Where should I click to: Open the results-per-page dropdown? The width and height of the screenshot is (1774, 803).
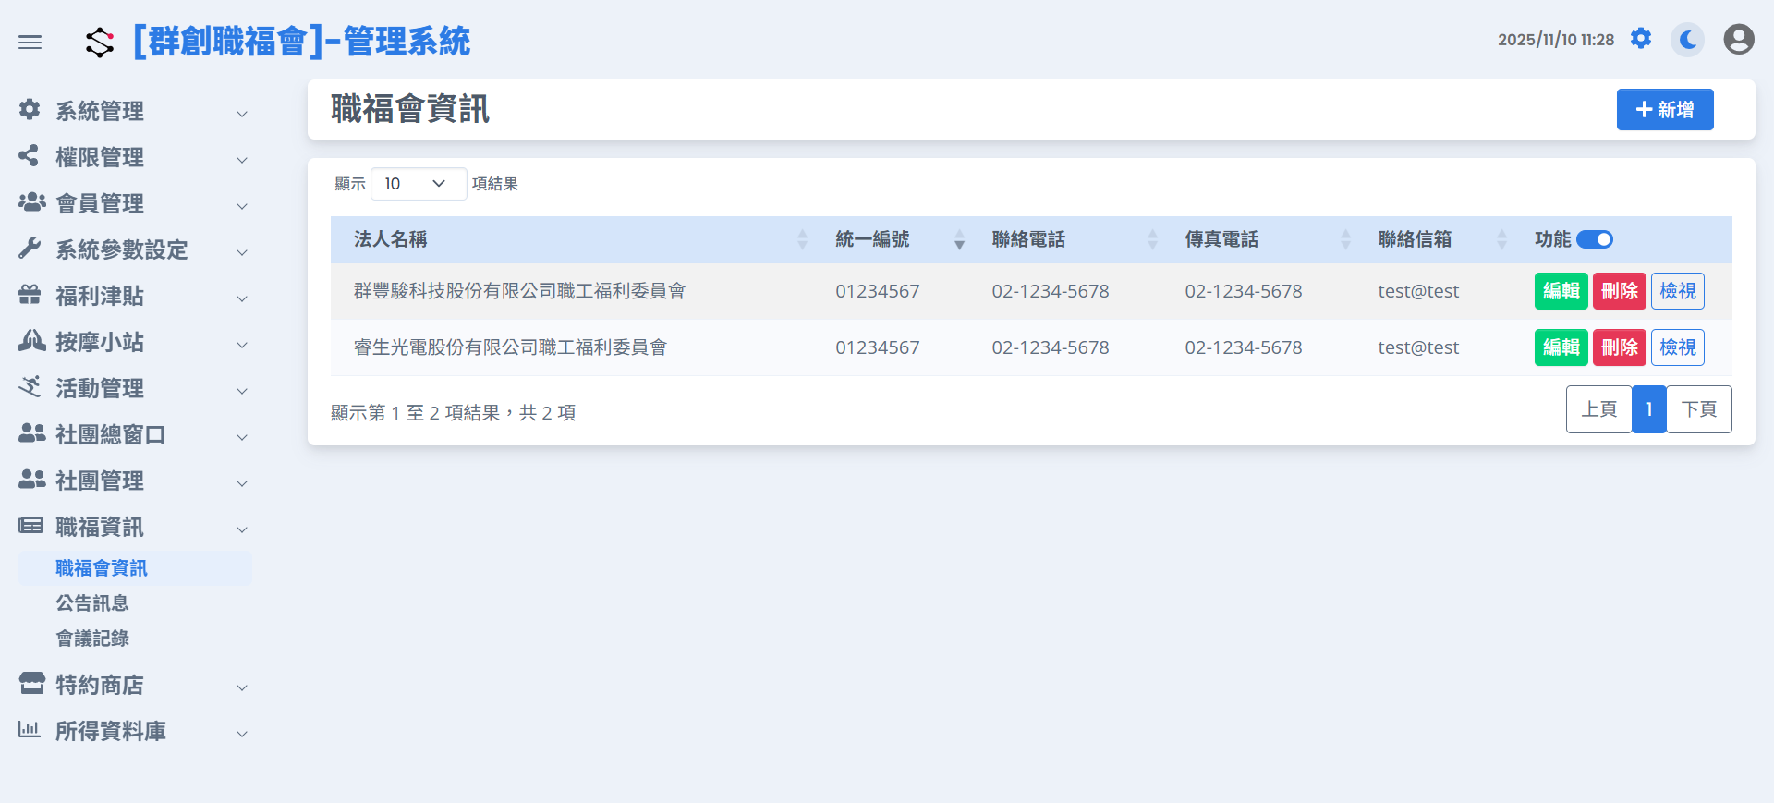(418, 184)
